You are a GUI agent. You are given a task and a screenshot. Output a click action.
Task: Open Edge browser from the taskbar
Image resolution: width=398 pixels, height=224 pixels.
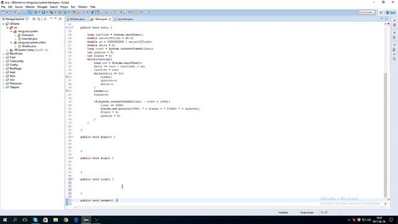point(76,220)
